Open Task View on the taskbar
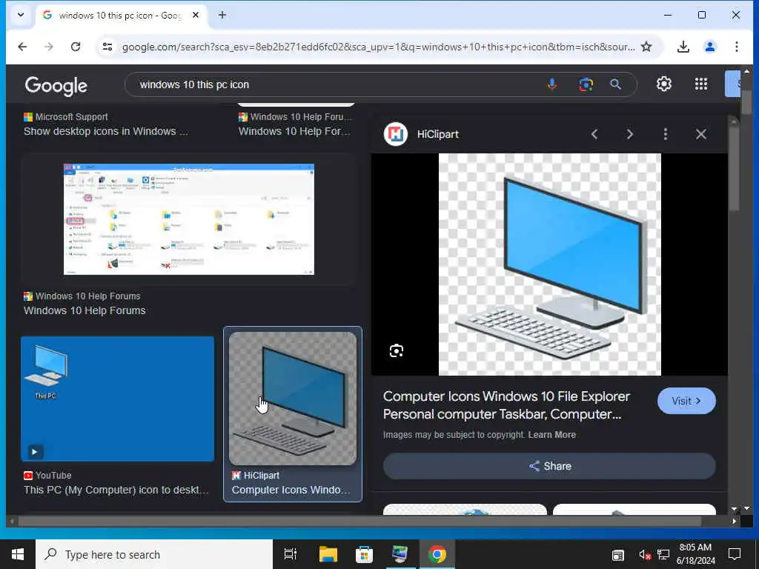The image size is (759, 569). pos(291,554)
